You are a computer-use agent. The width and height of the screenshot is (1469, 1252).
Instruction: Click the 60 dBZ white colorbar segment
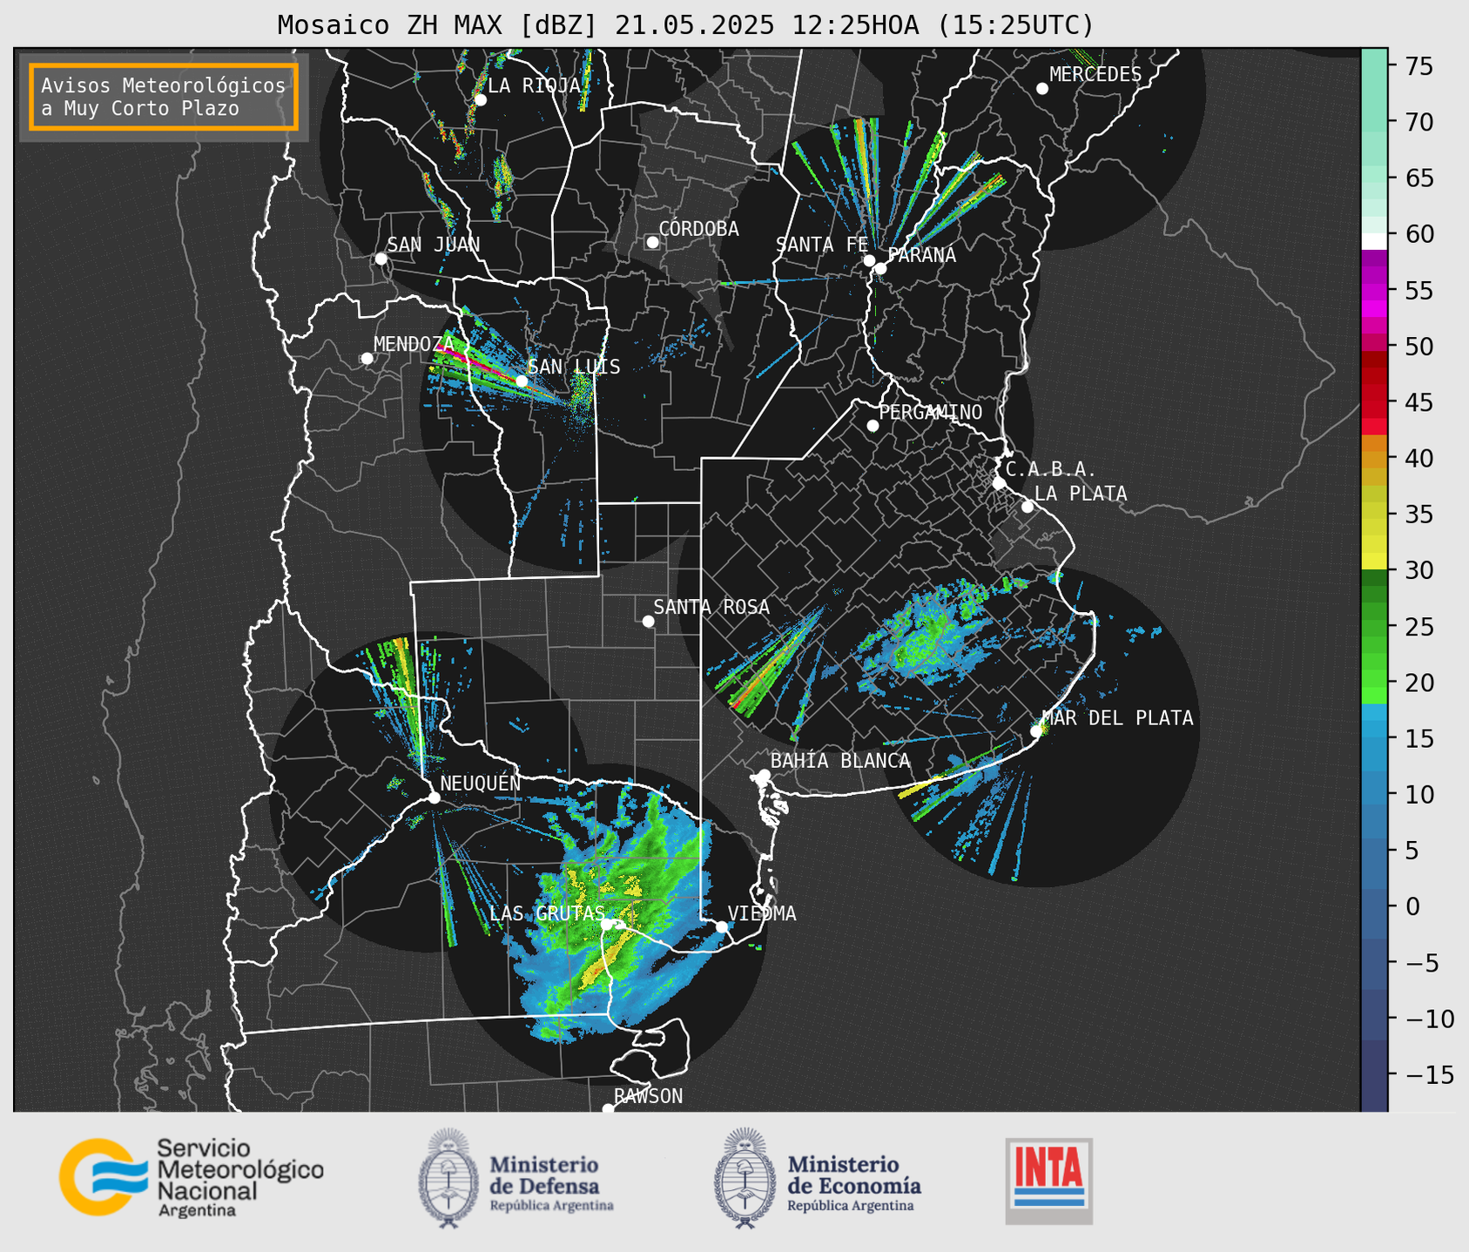tap(1374, 241)
